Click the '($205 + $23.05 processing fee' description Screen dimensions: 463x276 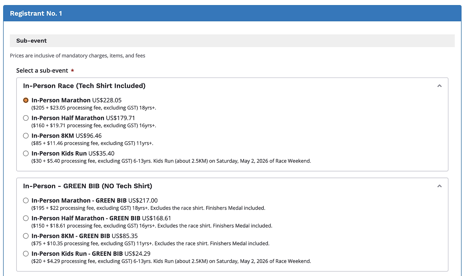click(94, 108)
